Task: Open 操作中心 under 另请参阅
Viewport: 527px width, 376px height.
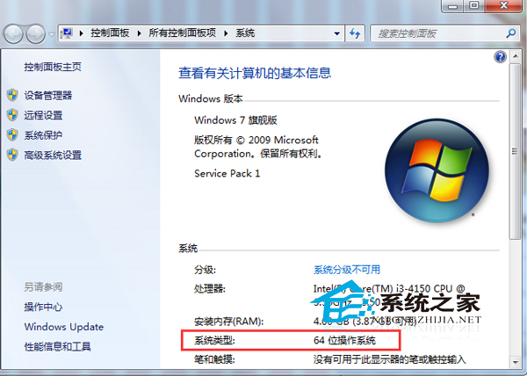Action: [43, 307]
